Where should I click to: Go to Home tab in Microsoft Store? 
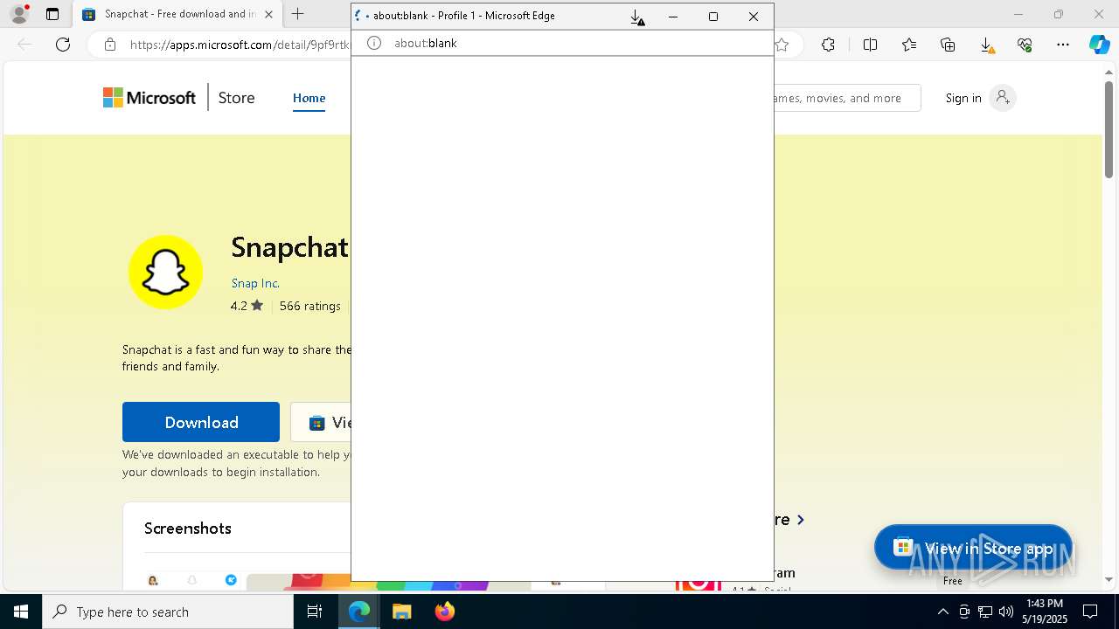(x=309, y=98)
